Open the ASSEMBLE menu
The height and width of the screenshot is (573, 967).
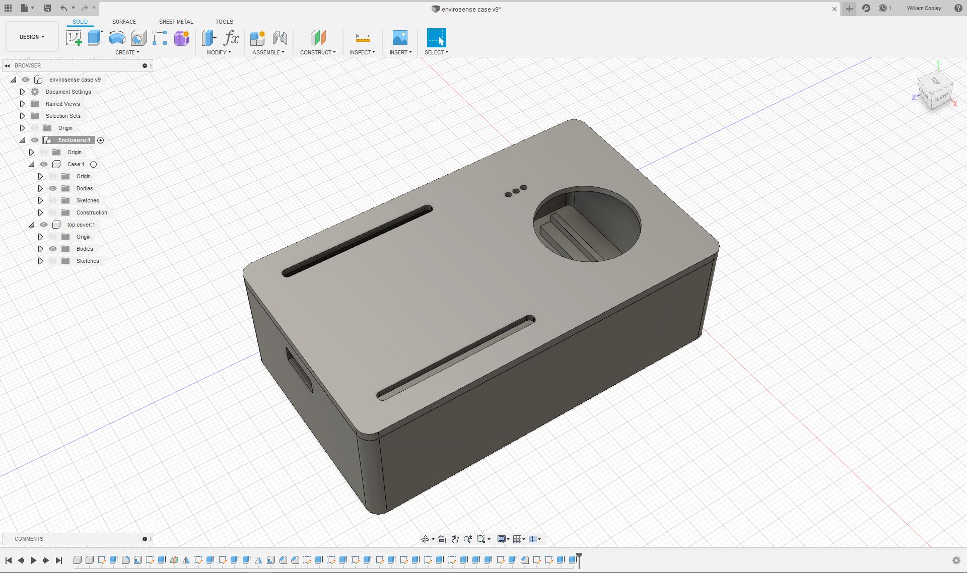pyautogui.click(x=268, y=52)
